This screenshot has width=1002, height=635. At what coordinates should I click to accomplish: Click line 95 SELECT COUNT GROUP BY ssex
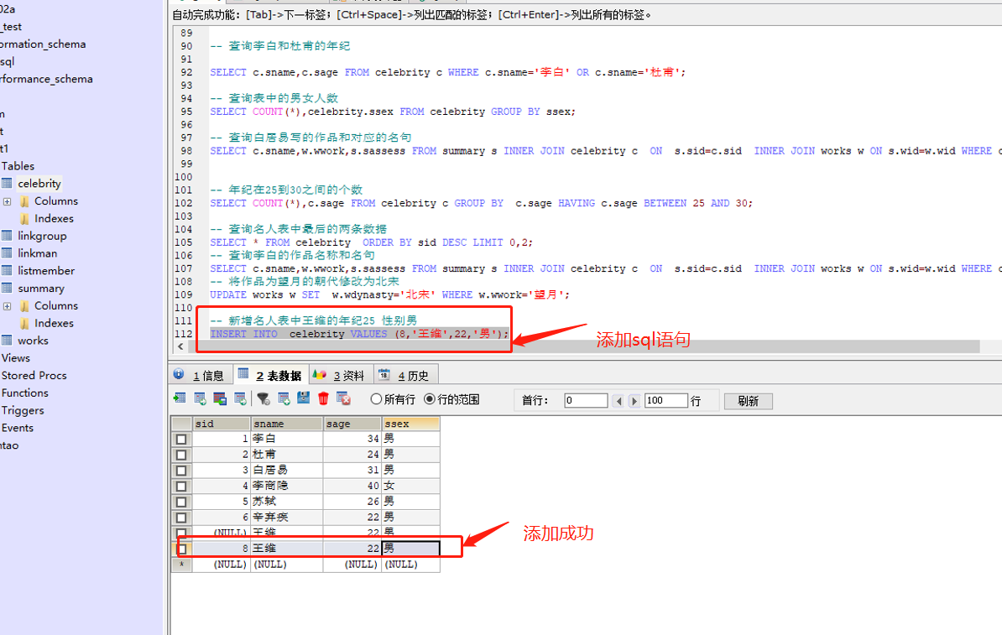pyautogui.click(x=393, y=112)
